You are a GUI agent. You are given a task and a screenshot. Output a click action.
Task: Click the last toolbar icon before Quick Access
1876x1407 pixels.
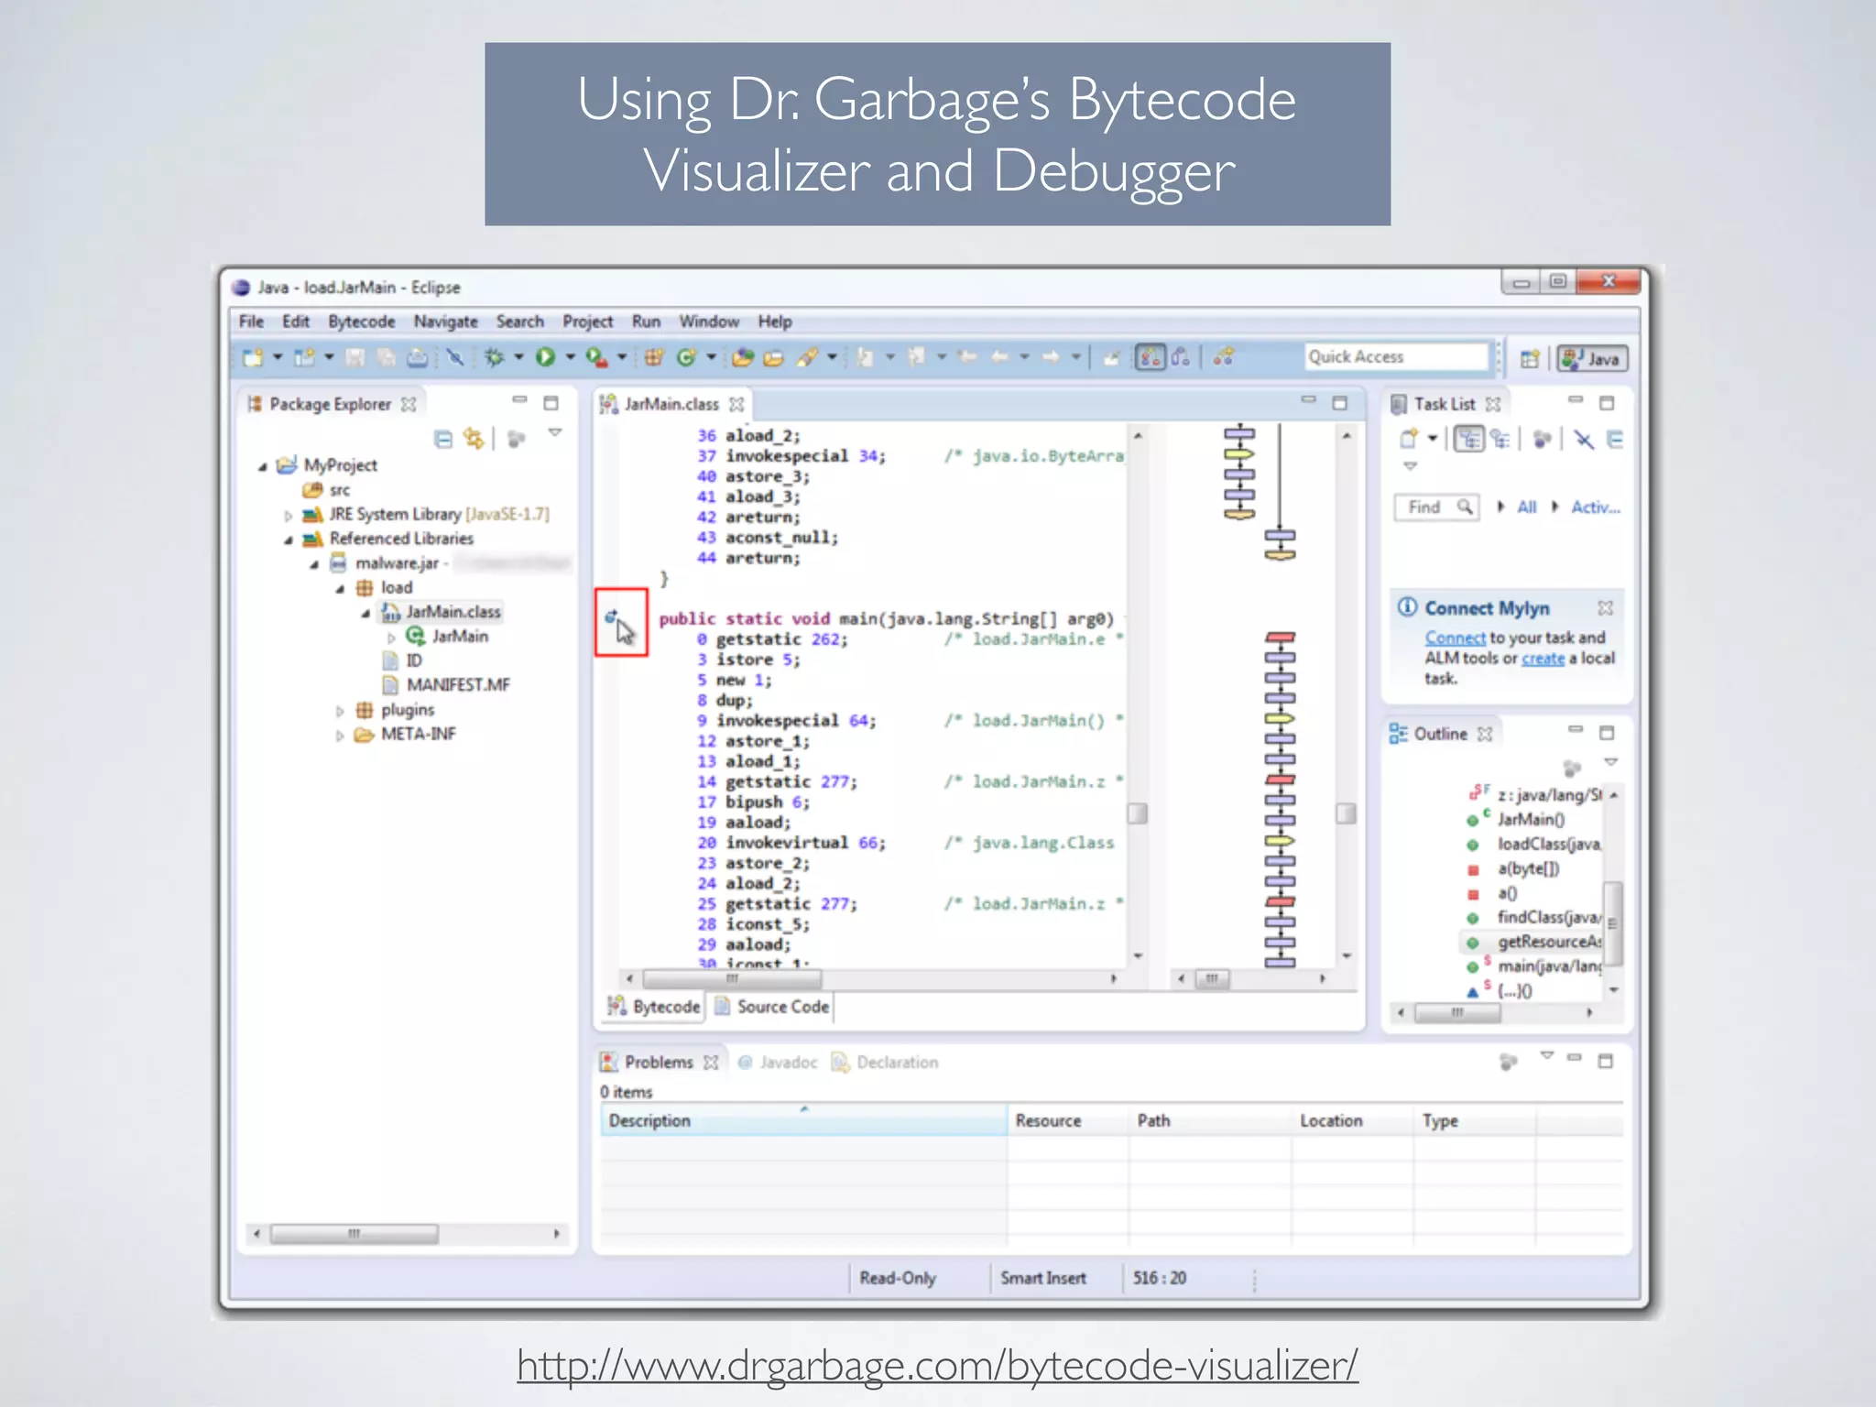pos(1224,357)
